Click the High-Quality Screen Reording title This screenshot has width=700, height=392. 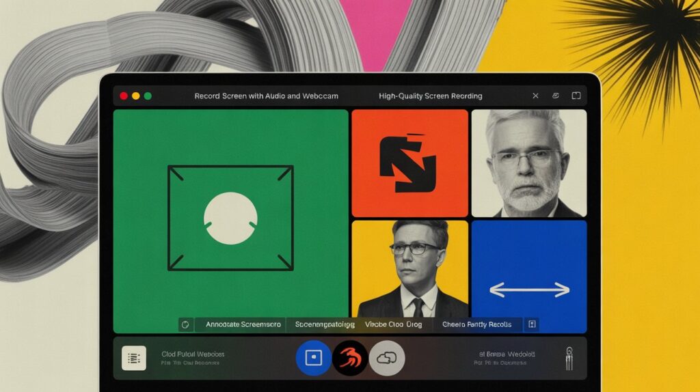[430, 96]
